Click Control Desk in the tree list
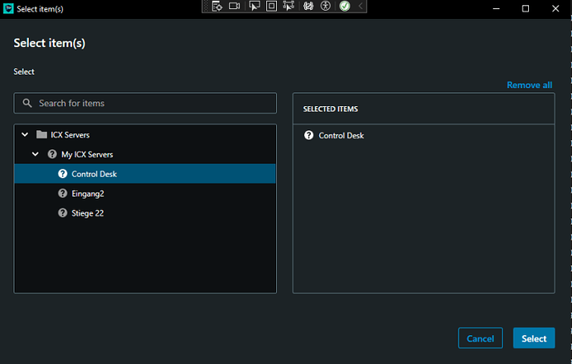The height and width of the screenshot is (364, 572). (94, 174)
